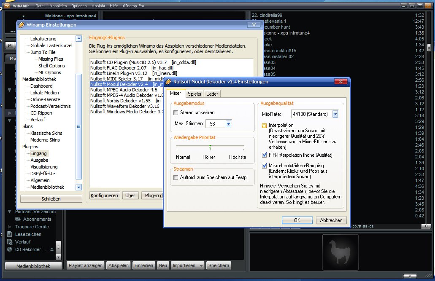Open the Importieren dropdown arrow
Viewport: 435px width, 281px height.
coord(201,265)
